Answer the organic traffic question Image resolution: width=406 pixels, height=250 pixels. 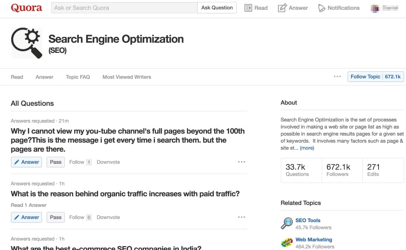click(x=26, y=217)
